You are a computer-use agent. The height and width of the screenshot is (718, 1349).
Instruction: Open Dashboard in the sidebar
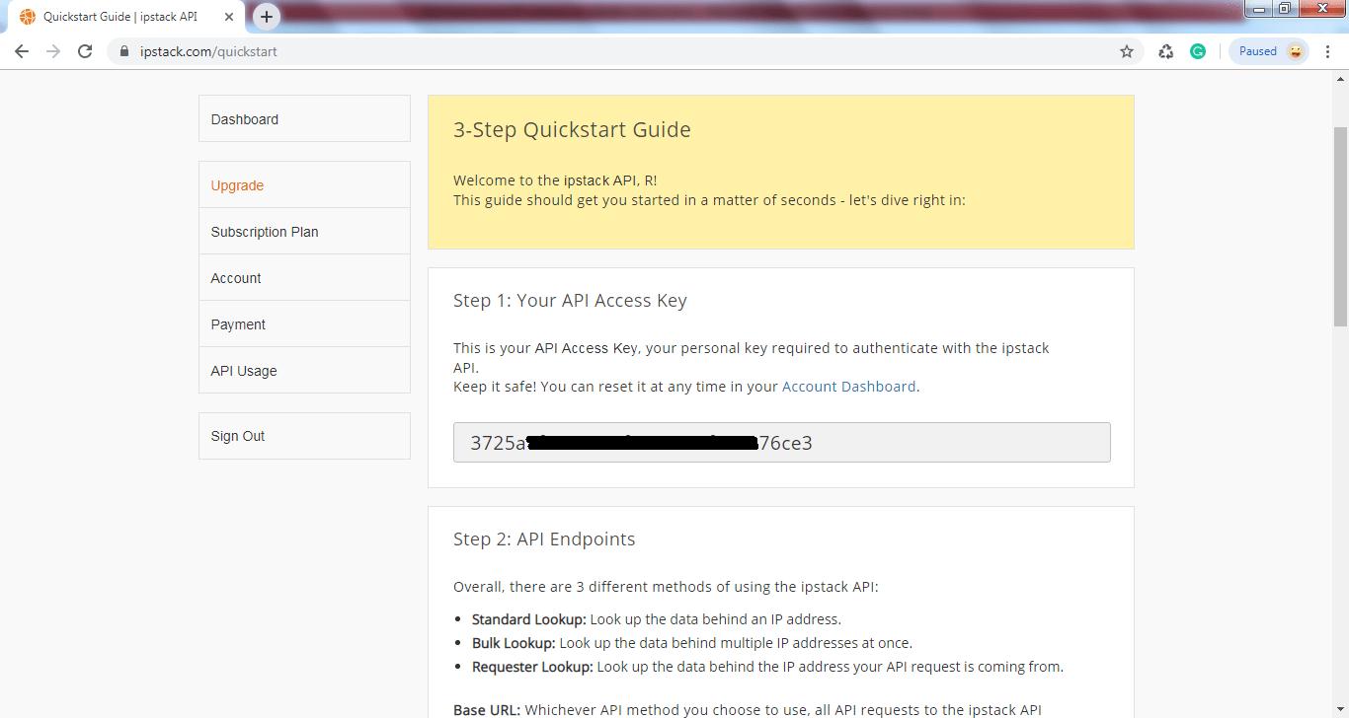[304, 119]
